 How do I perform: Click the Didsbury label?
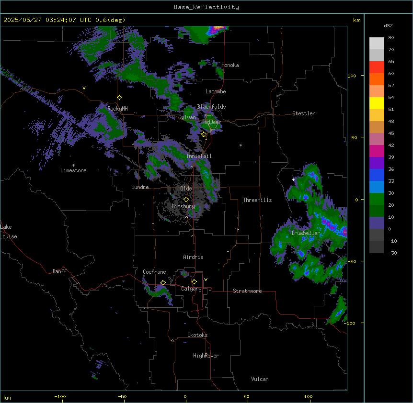[x=183, y=206]
